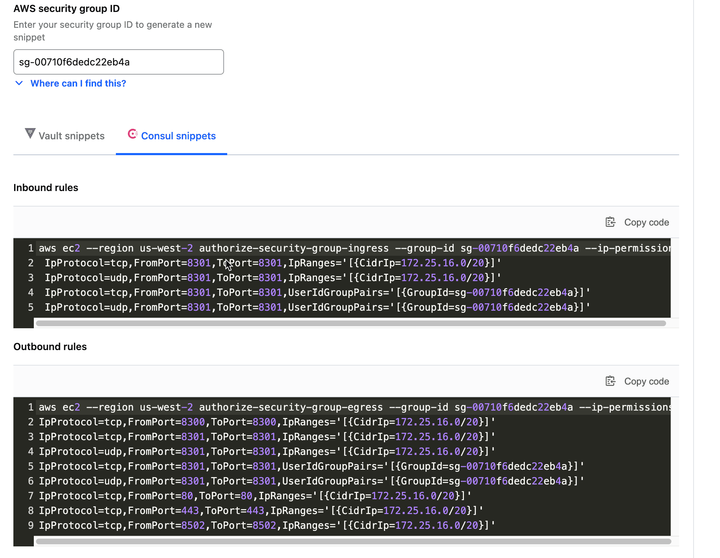
Task: Expand the 'Where can I find this?' chevron
Action: 19,83
